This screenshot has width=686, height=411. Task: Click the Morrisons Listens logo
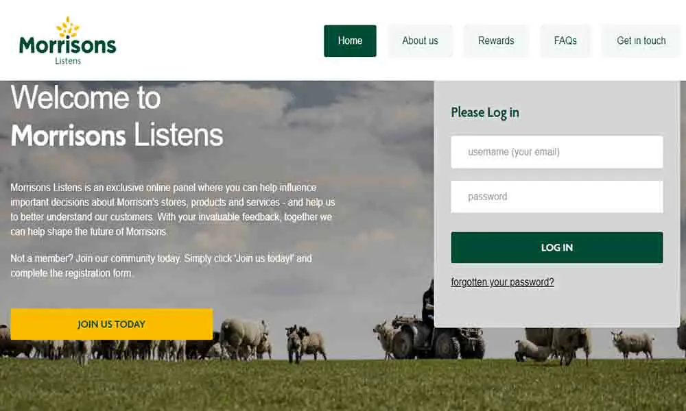point(67,40)
